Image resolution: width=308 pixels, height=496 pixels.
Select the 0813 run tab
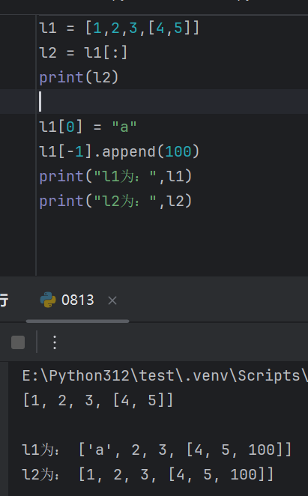pyautogui.click(x=77, y=300)
